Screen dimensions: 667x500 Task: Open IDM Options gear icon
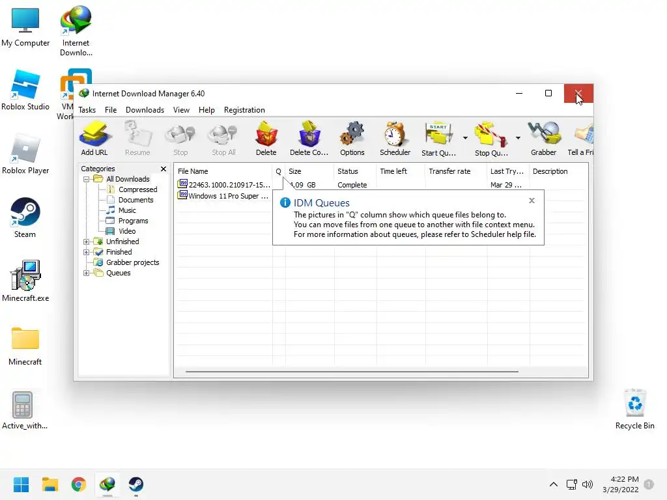[x=352, y=139]
